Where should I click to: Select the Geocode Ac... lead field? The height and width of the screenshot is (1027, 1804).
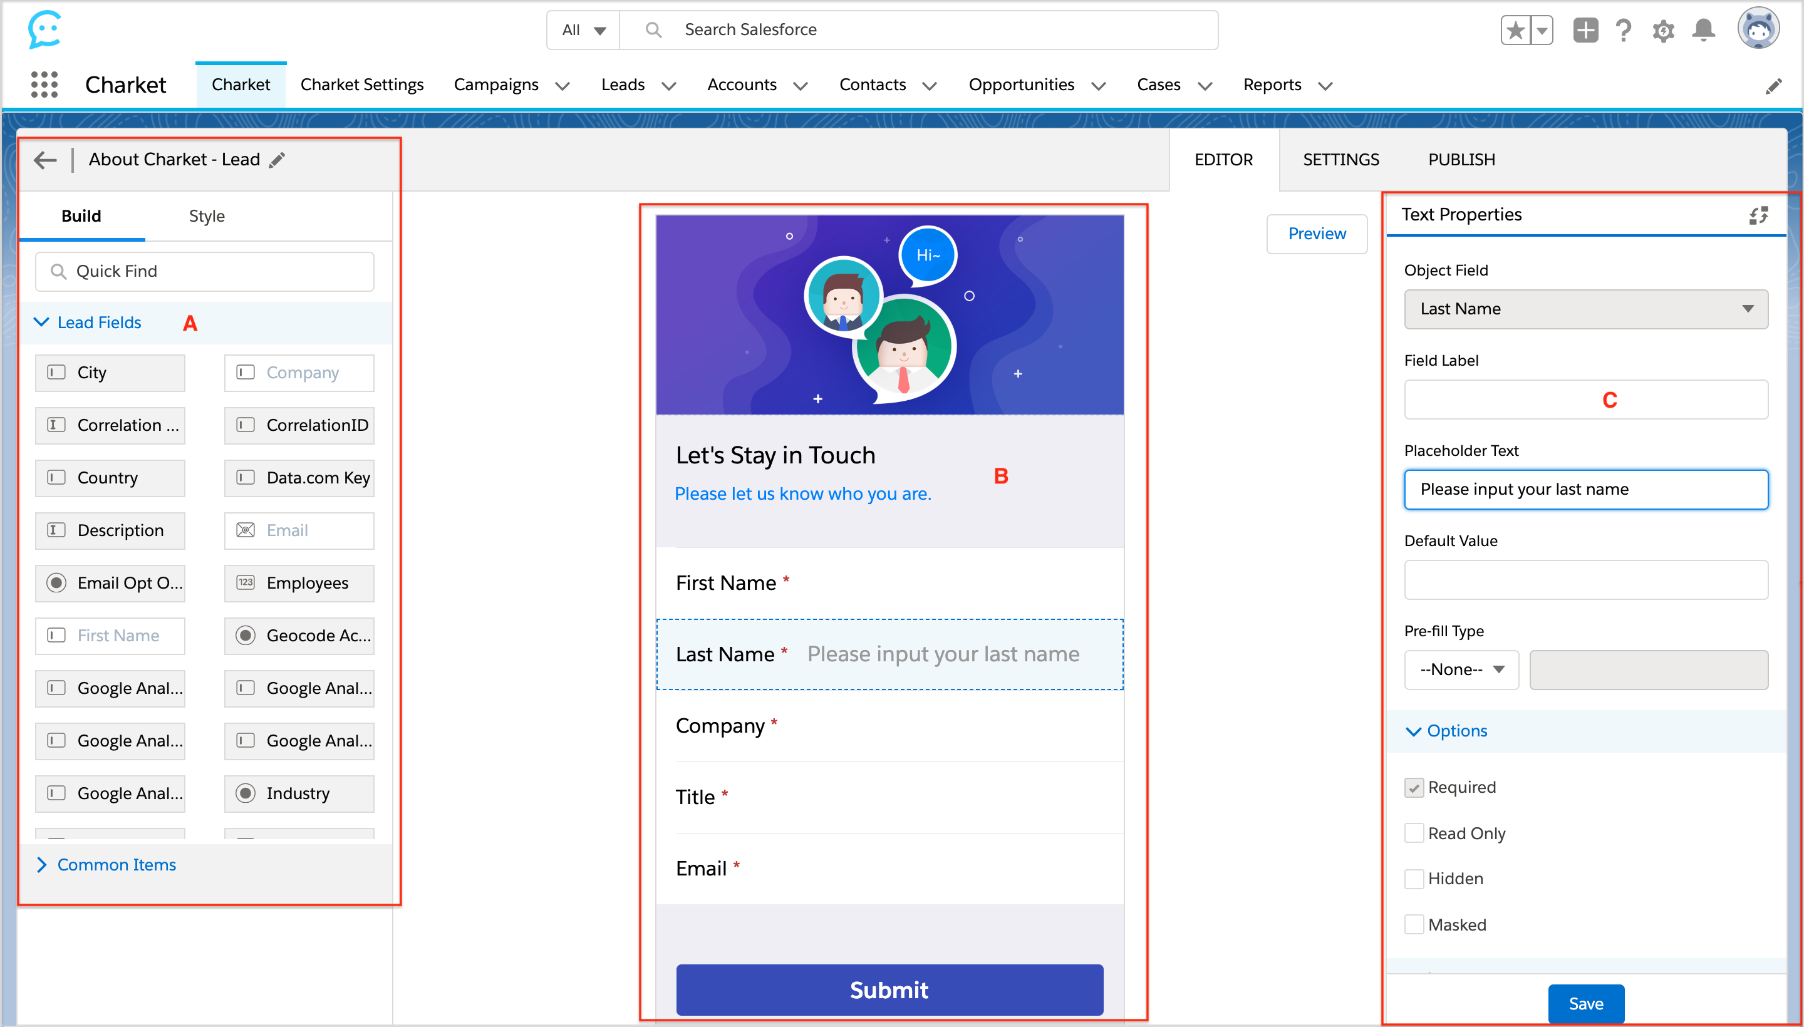(x=299, y=636)
